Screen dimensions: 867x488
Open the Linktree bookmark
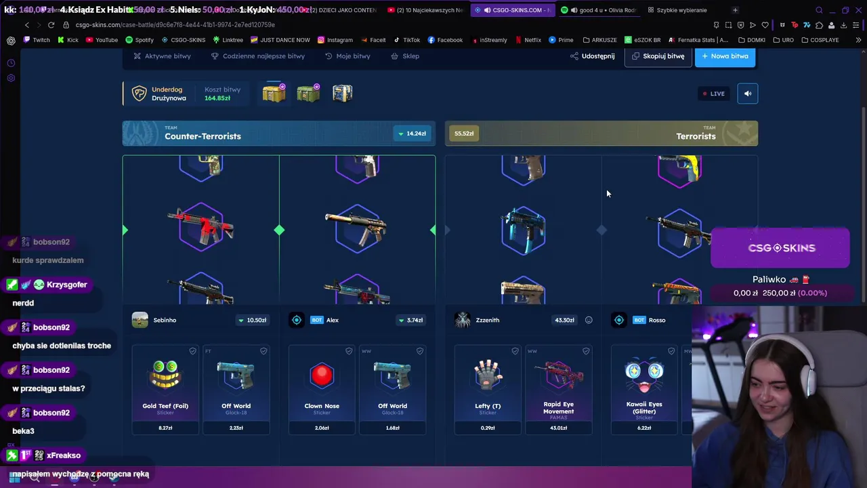(x=228, y=40)
